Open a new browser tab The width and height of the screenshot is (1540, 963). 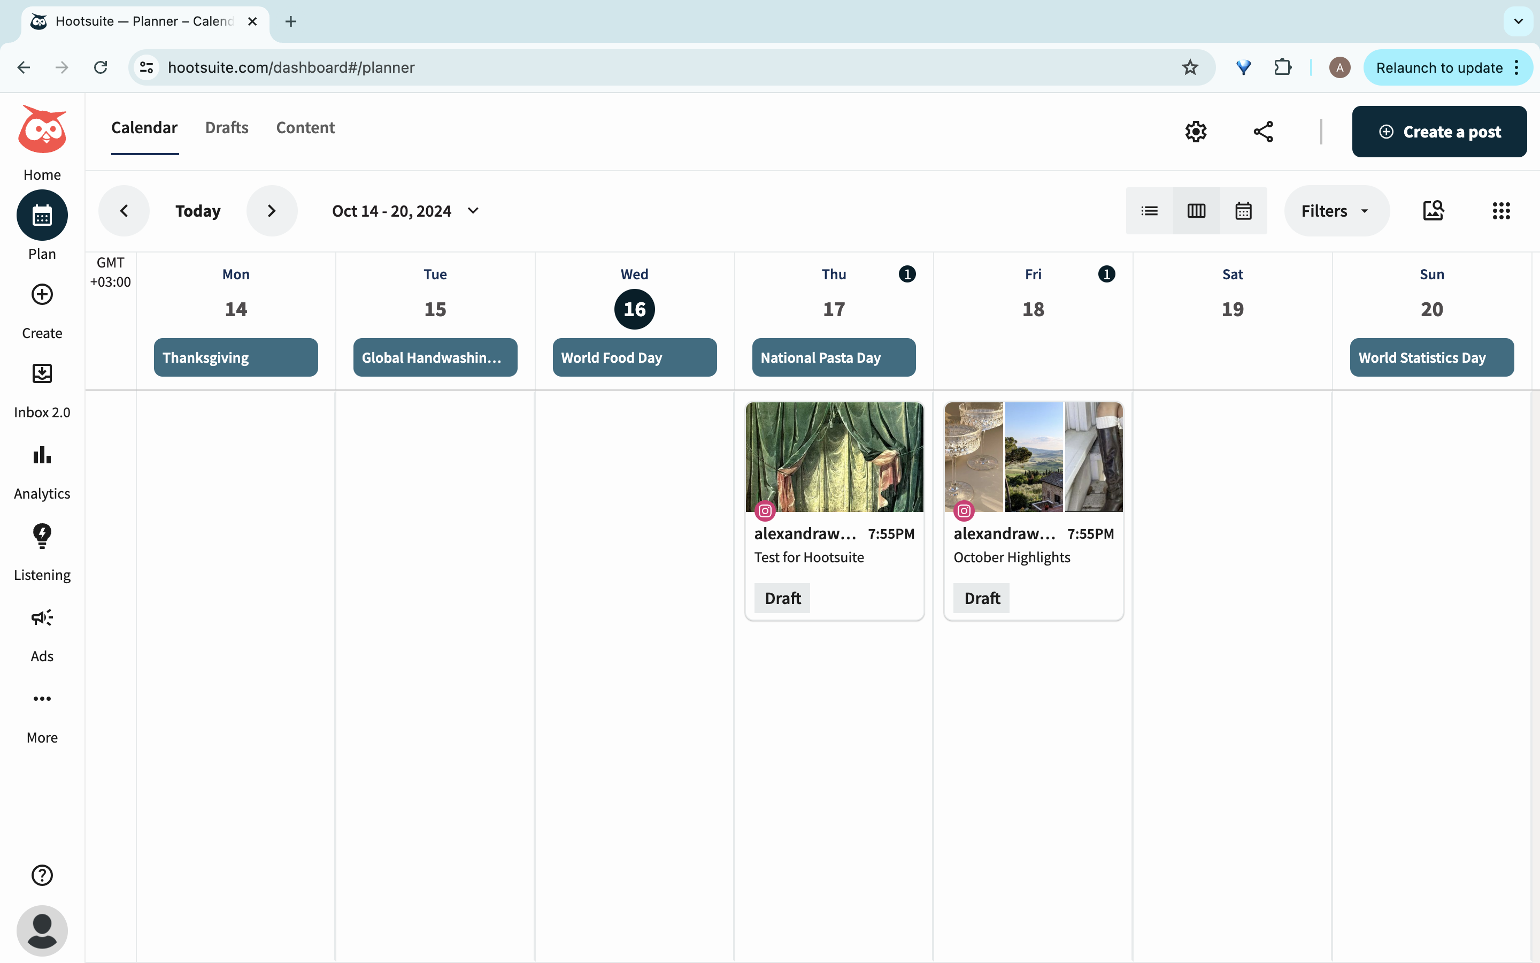click(x=291, y=21)
